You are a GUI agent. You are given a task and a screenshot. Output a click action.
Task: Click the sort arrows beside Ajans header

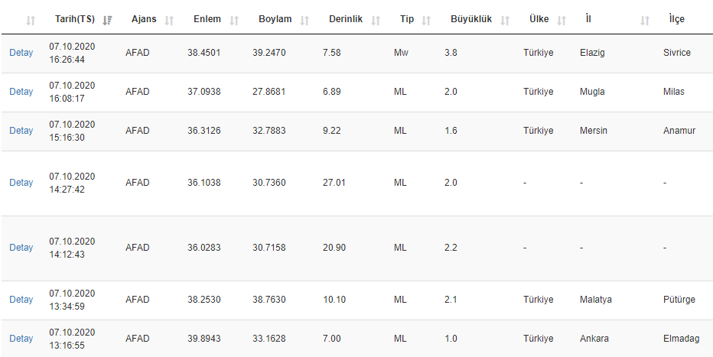pos(169,21)
